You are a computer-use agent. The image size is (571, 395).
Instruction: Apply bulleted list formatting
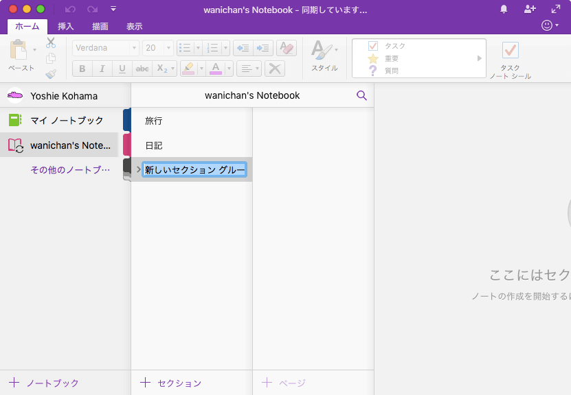(186, 48)
